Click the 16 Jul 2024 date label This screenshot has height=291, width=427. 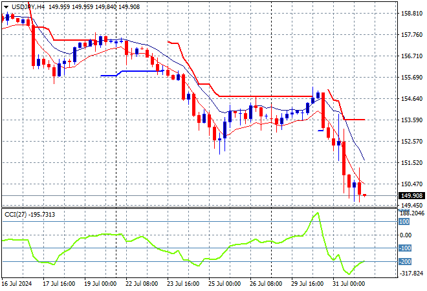pyautogui.click(x=18, y=283)
